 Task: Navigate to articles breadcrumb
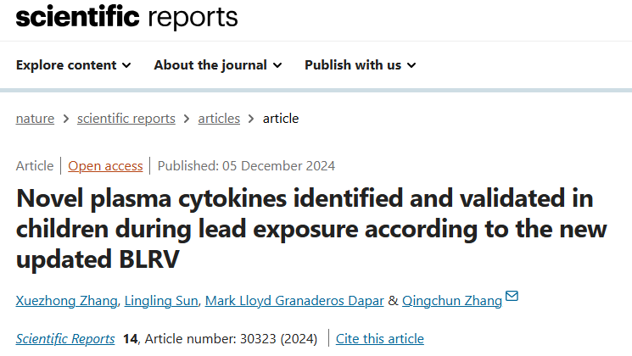pos(219,119)
